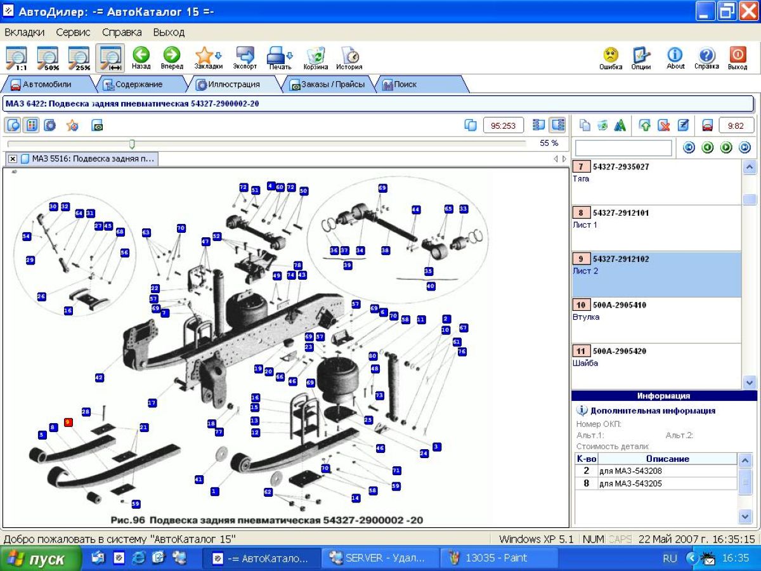Open the Закладки bookmarks dropdown
Image resolution: width=761 pixels, height=571 pixels.
click(x=208, y=58)
